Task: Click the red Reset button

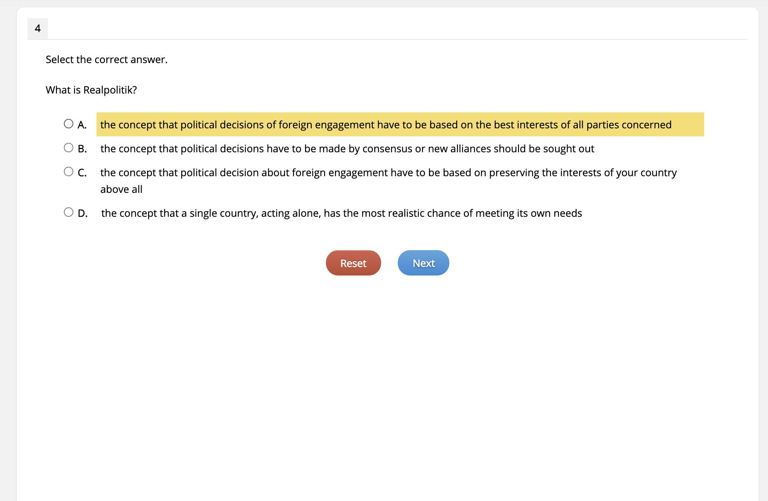Action: click(x=353, y=263)
